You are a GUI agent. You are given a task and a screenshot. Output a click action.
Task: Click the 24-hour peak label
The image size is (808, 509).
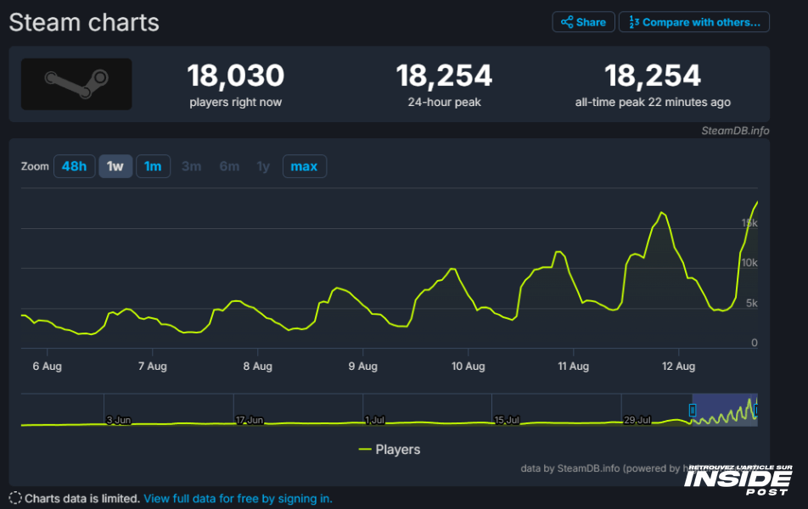[444, 102]
